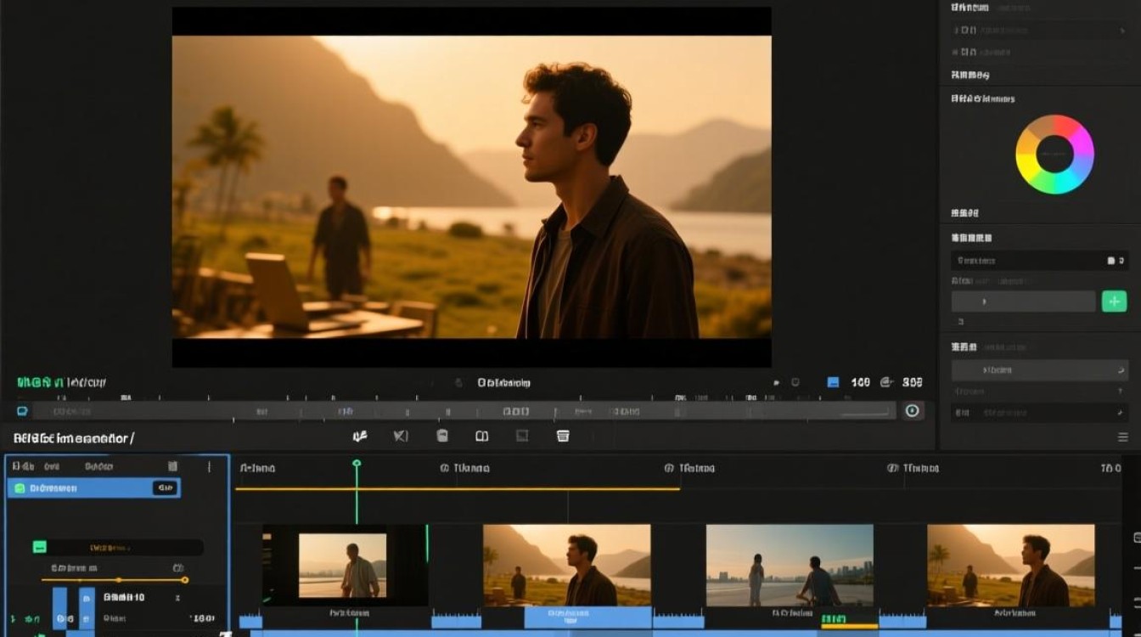
Task: Click the skip-back icon in the center toolbar
Action: coord(401,436)
